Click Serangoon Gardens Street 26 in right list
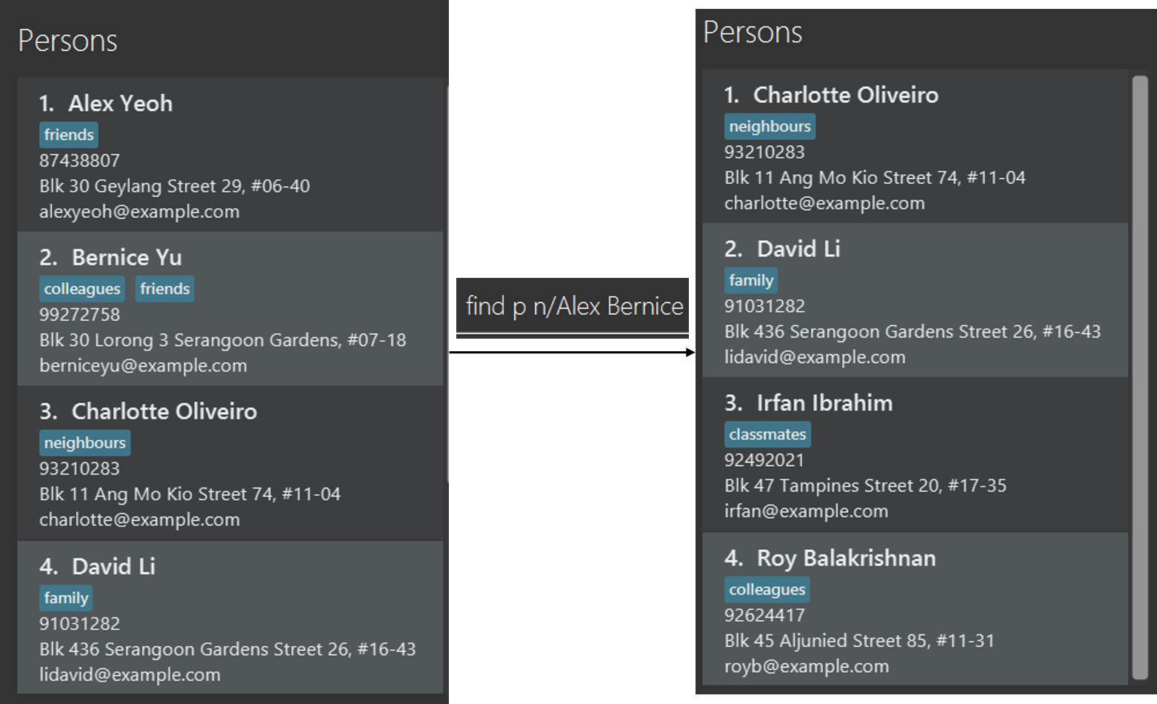This screenshot has width=1157, height=704. [x=913, y=332]
